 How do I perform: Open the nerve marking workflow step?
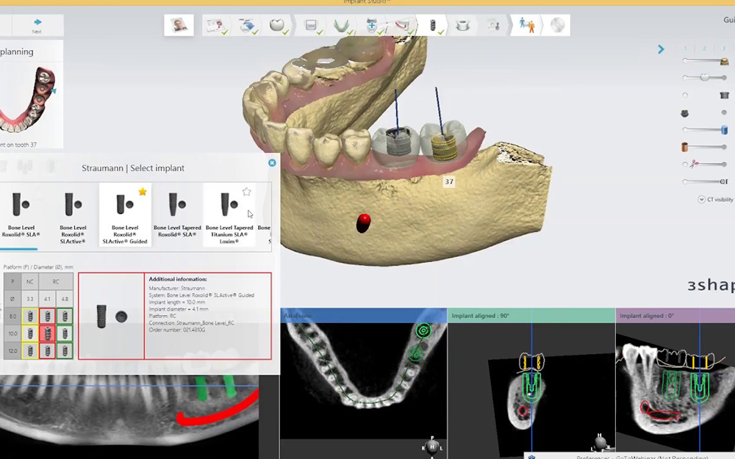pos(402,25)
